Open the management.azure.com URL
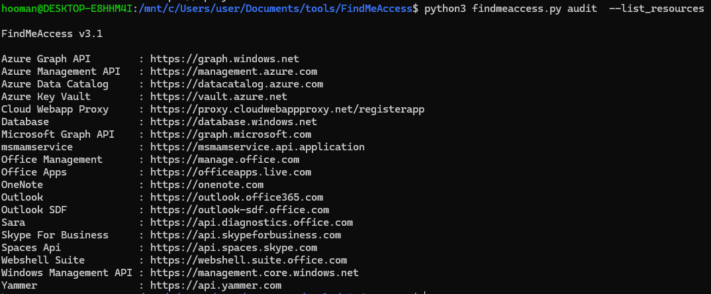 click(234, 72)
